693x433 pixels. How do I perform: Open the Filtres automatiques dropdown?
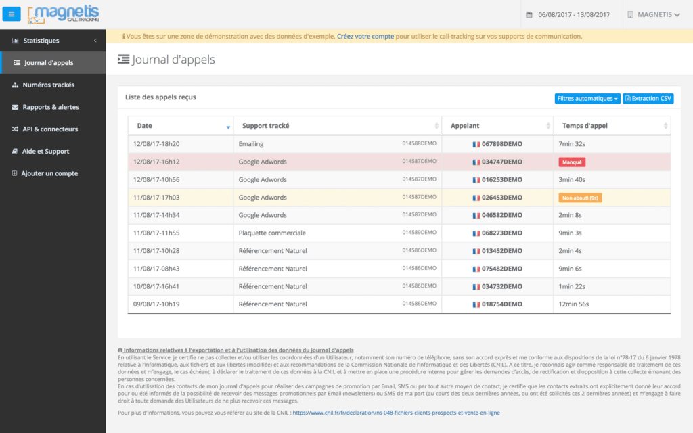coord(587,99)
